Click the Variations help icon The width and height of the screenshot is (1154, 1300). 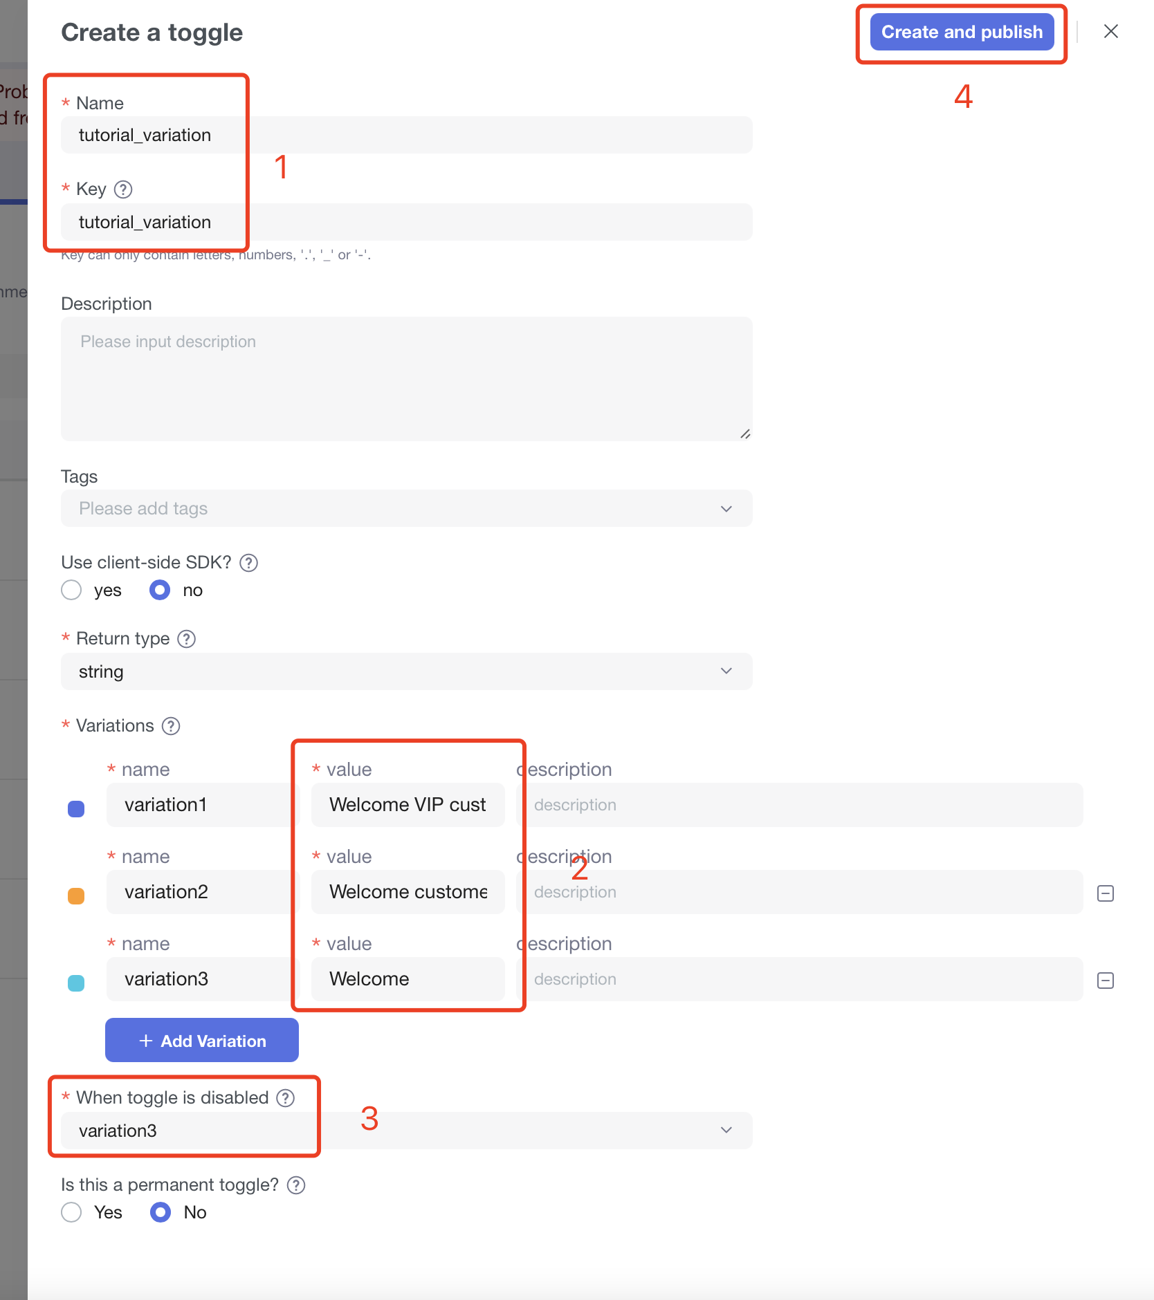(x=171, y=726)
